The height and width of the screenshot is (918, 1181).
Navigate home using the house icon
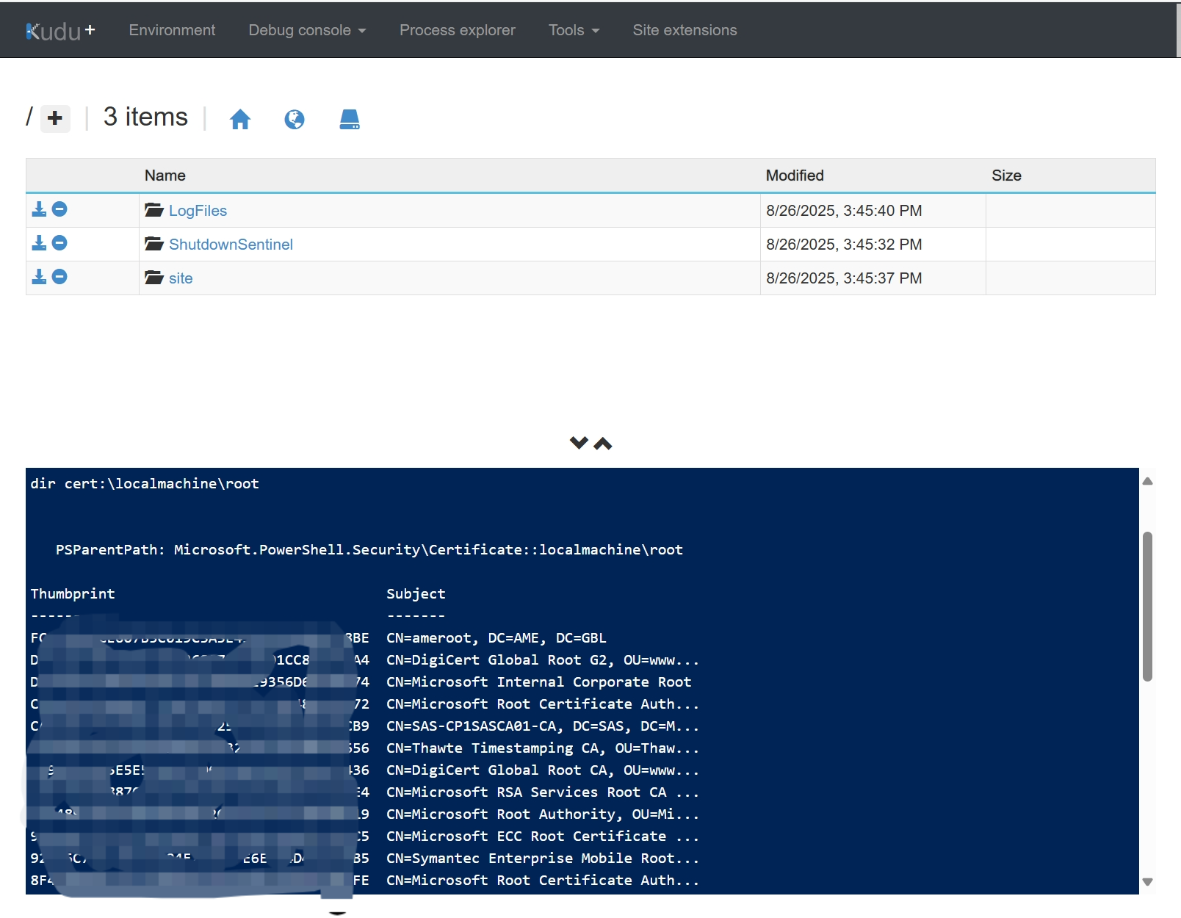(241, 118)
